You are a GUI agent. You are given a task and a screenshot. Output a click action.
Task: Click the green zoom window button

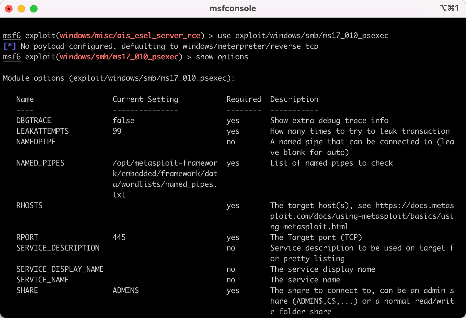[x=34, y=9]
